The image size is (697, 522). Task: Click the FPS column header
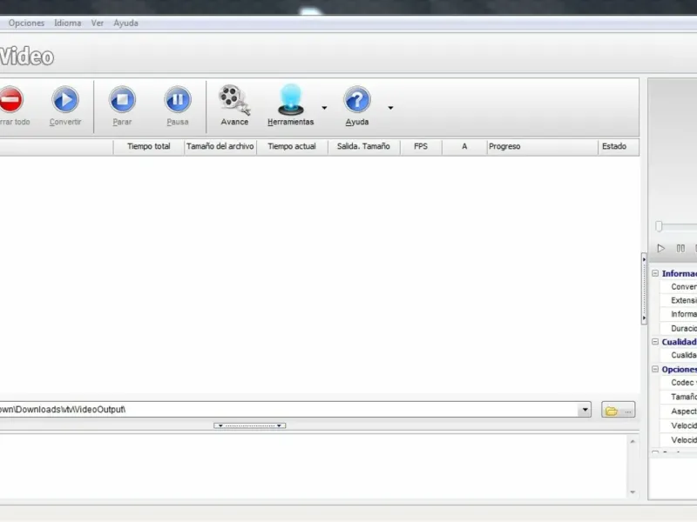click(x=421, y=146)
